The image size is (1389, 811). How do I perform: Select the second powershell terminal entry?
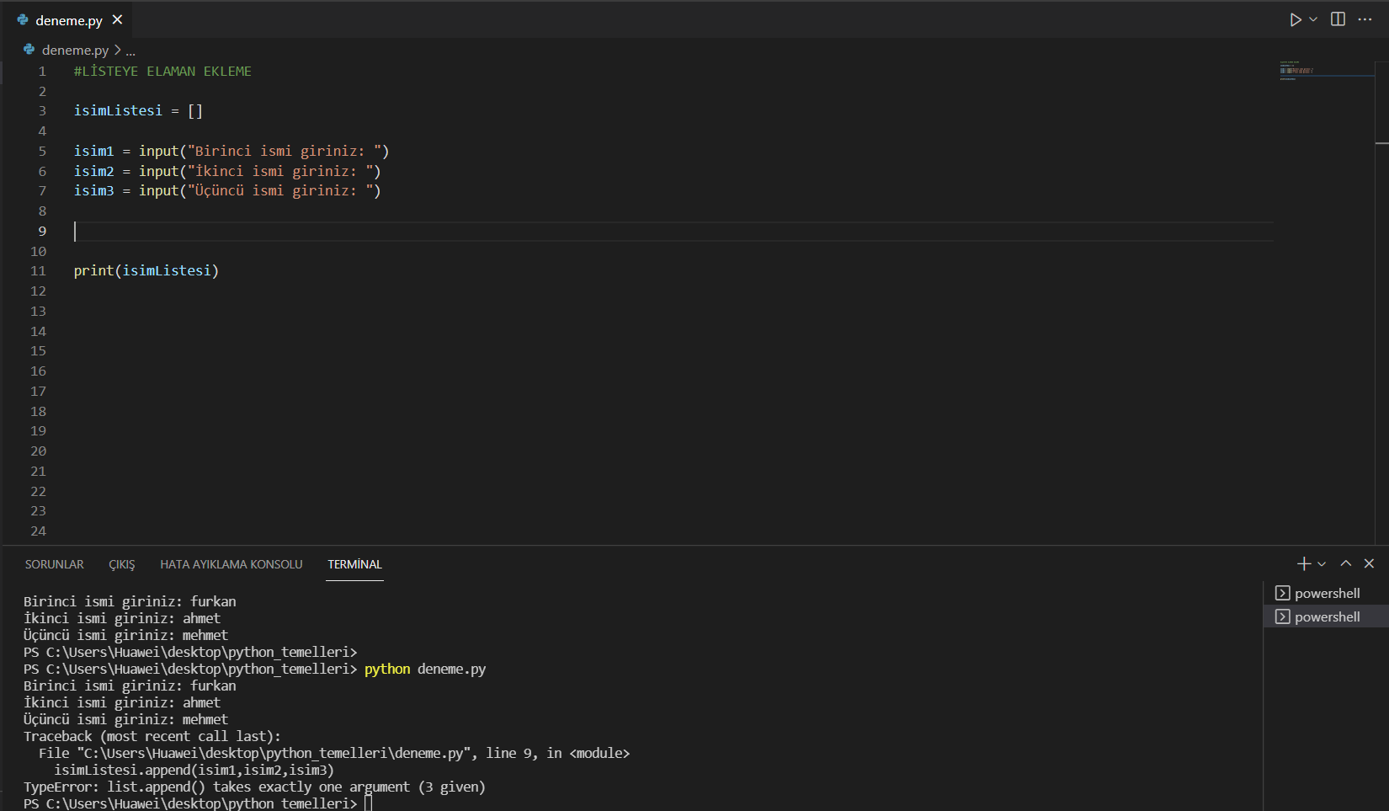(1327, 616)
